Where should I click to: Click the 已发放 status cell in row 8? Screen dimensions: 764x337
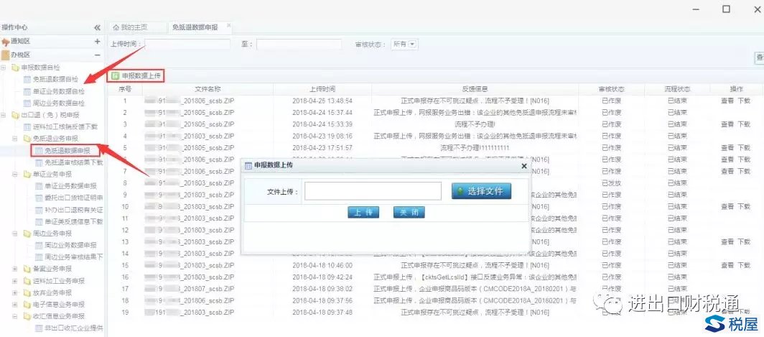(x=612, y=183)
